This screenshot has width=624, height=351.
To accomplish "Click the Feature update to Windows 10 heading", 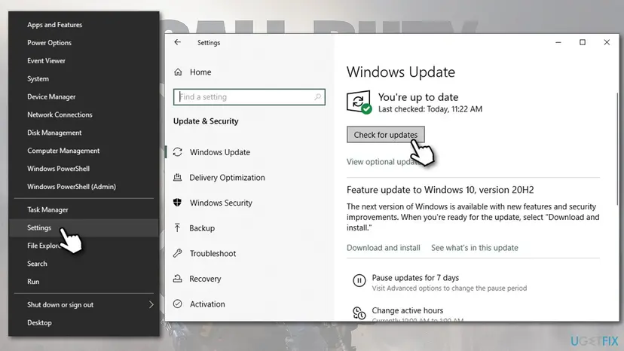I will 440,190.
